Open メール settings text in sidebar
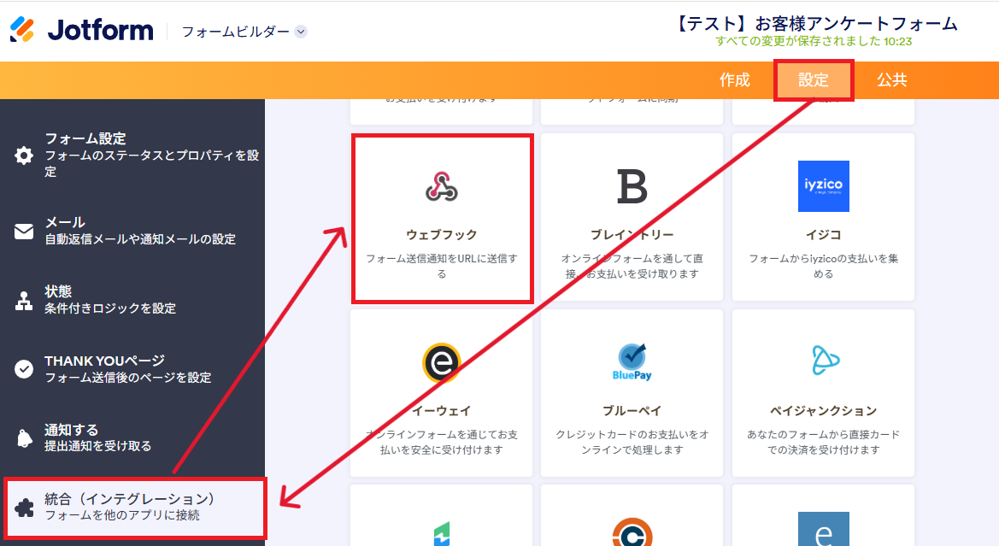999x546 pixels. [x=140, y=231]
